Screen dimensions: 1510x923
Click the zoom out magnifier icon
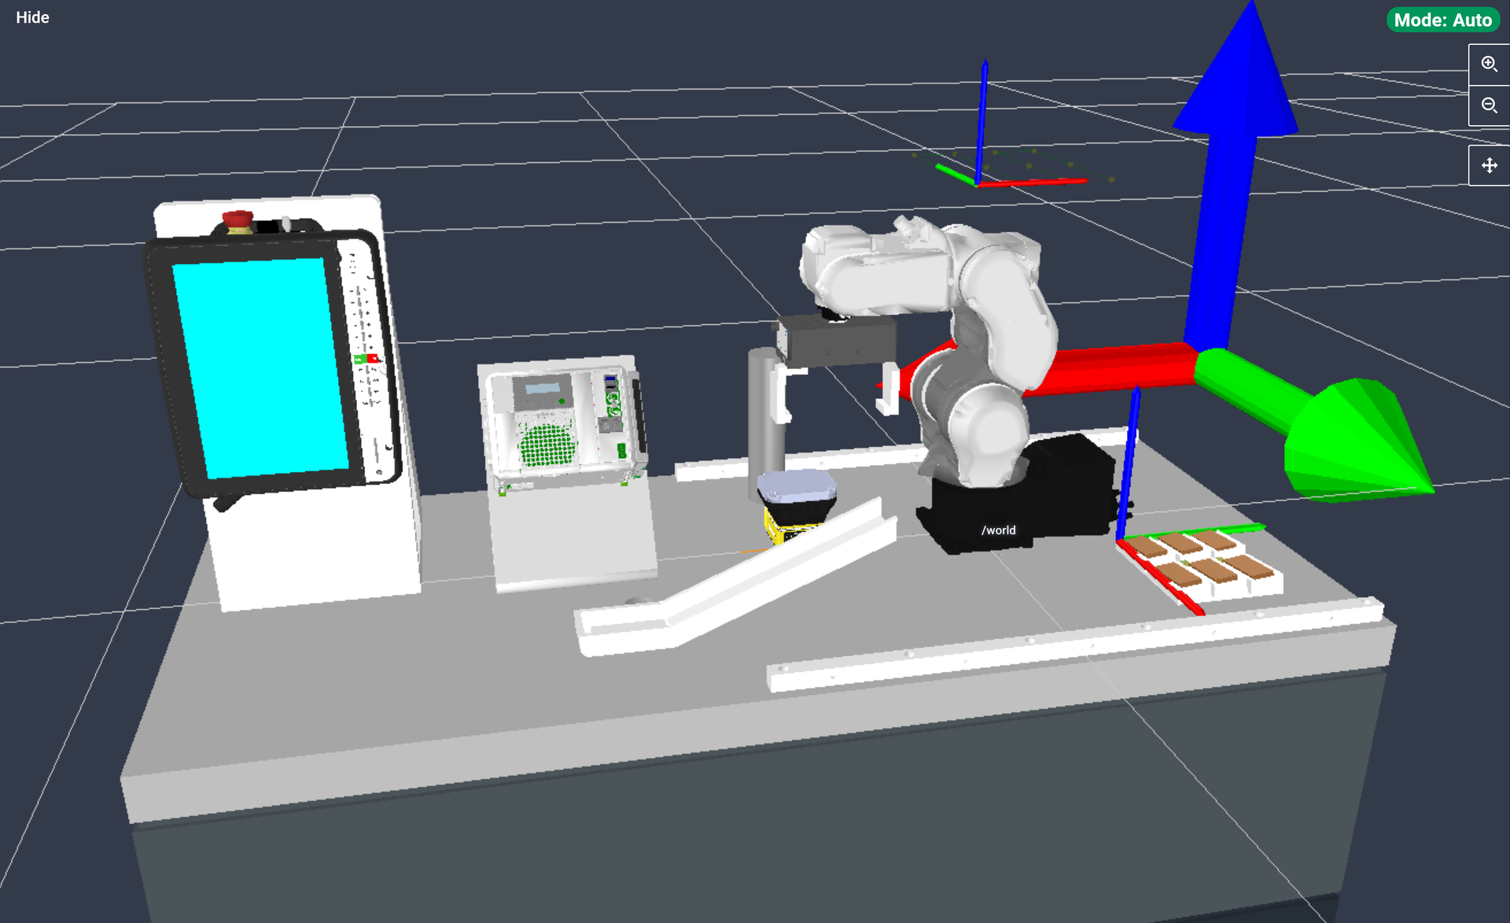(x=1488, y=105)
